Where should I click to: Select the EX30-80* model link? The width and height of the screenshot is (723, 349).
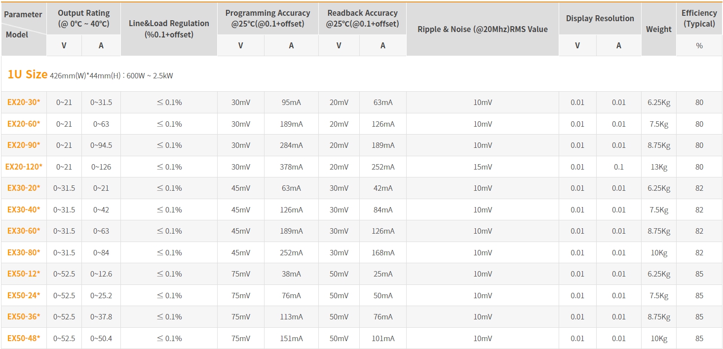24,252
